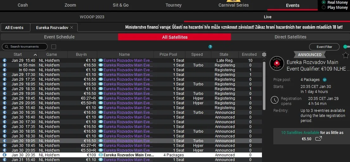Click the 8-max badge on the Jan 30 19:05 row
This screenshot has width=350, height=162.
101,141
